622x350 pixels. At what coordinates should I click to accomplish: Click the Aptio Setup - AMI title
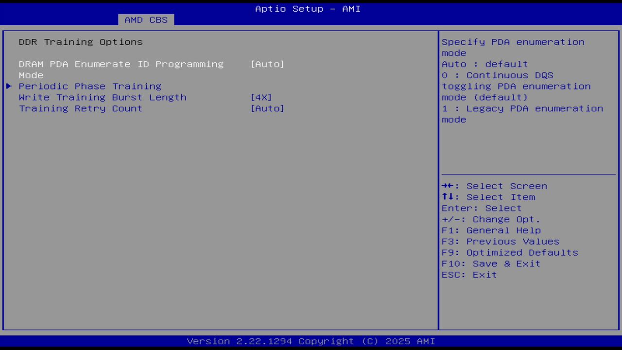308,9
